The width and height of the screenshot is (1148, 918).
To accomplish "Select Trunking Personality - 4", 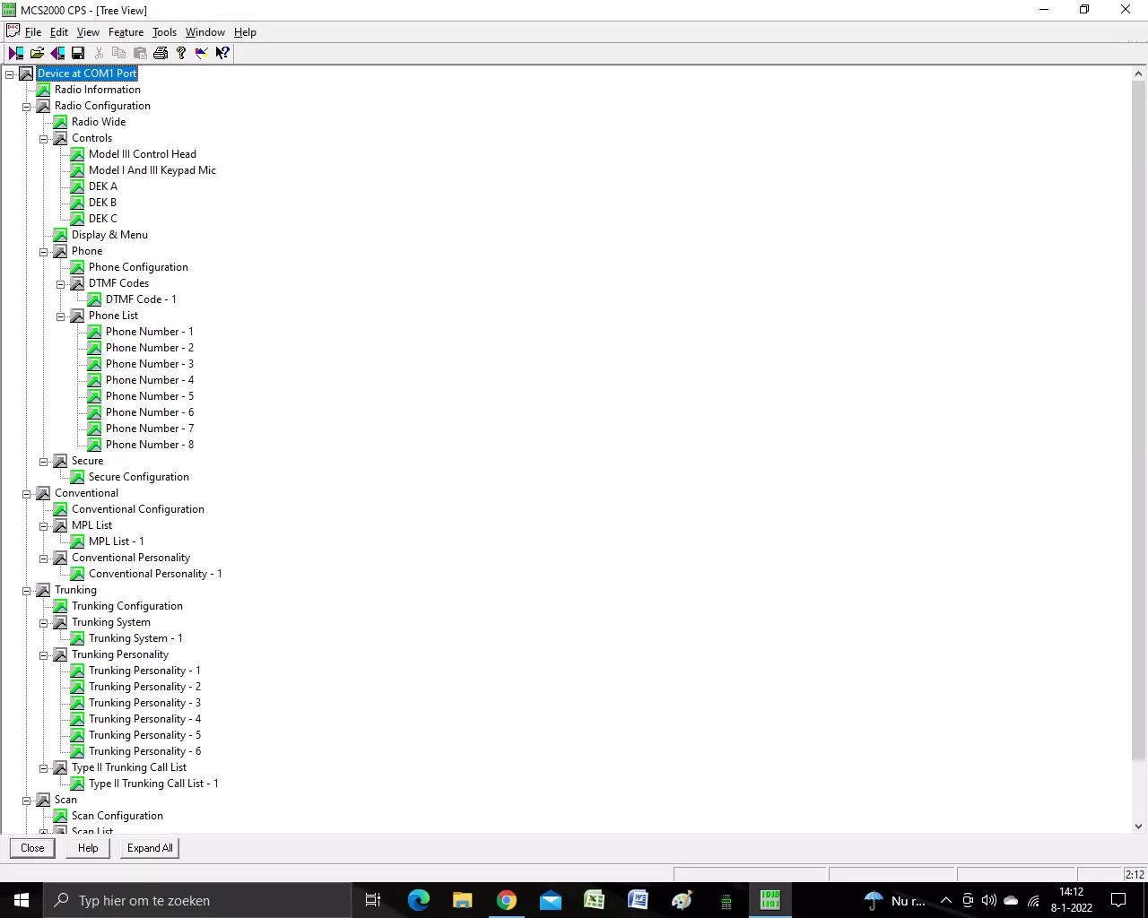I will [144, 719].
